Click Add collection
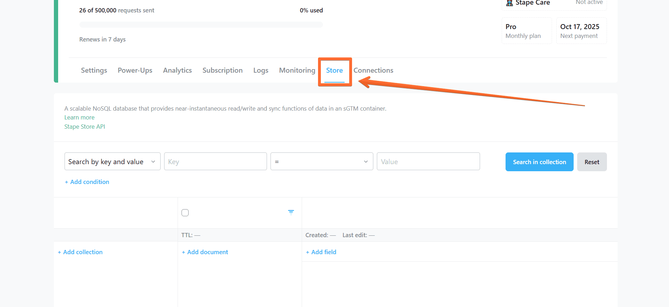The width and height of the screenshot is (669, 307). [x=80, y=252]
